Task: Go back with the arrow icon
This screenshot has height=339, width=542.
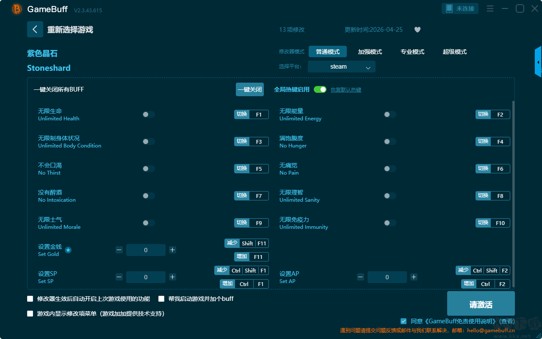Action: pyautogui.click(x=35, y=29)
